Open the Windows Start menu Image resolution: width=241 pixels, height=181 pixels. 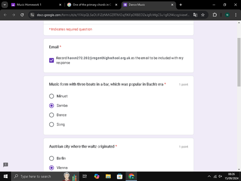coord(5,176)
